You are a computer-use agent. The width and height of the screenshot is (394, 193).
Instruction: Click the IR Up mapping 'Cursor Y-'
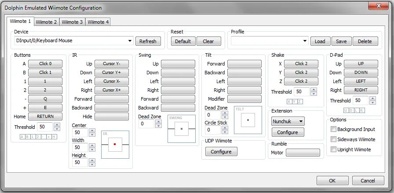tap(112, 64)
